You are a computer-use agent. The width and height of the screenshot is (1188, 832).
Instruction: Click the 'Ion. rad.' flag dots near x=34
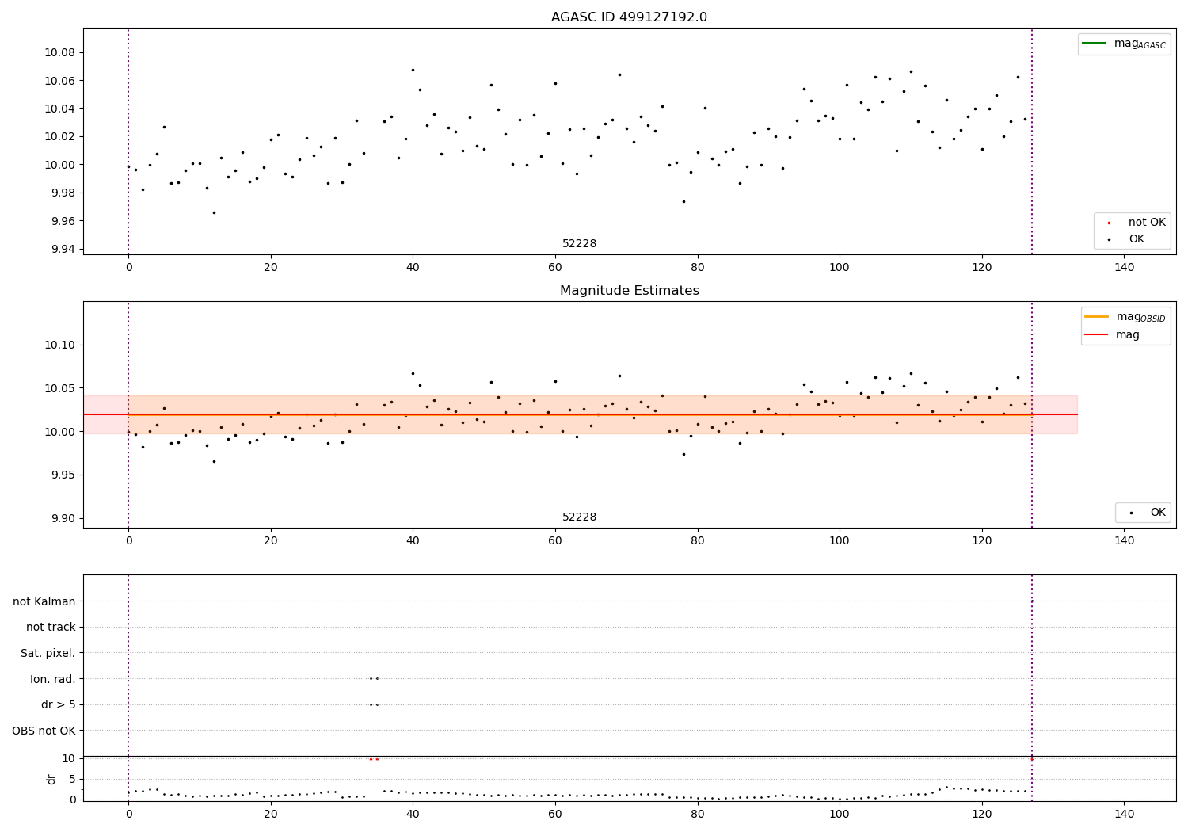[374, 678]
